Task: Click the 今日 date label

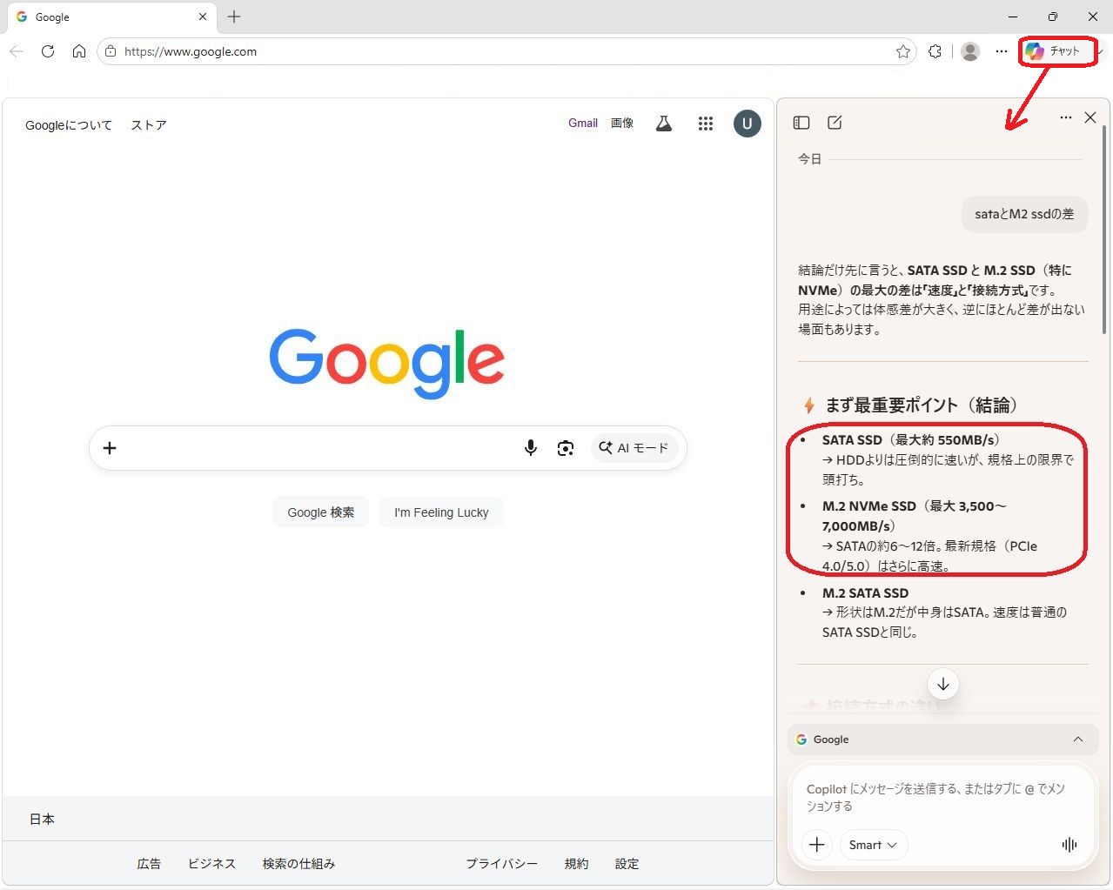Action: click(x=809, y=159)
